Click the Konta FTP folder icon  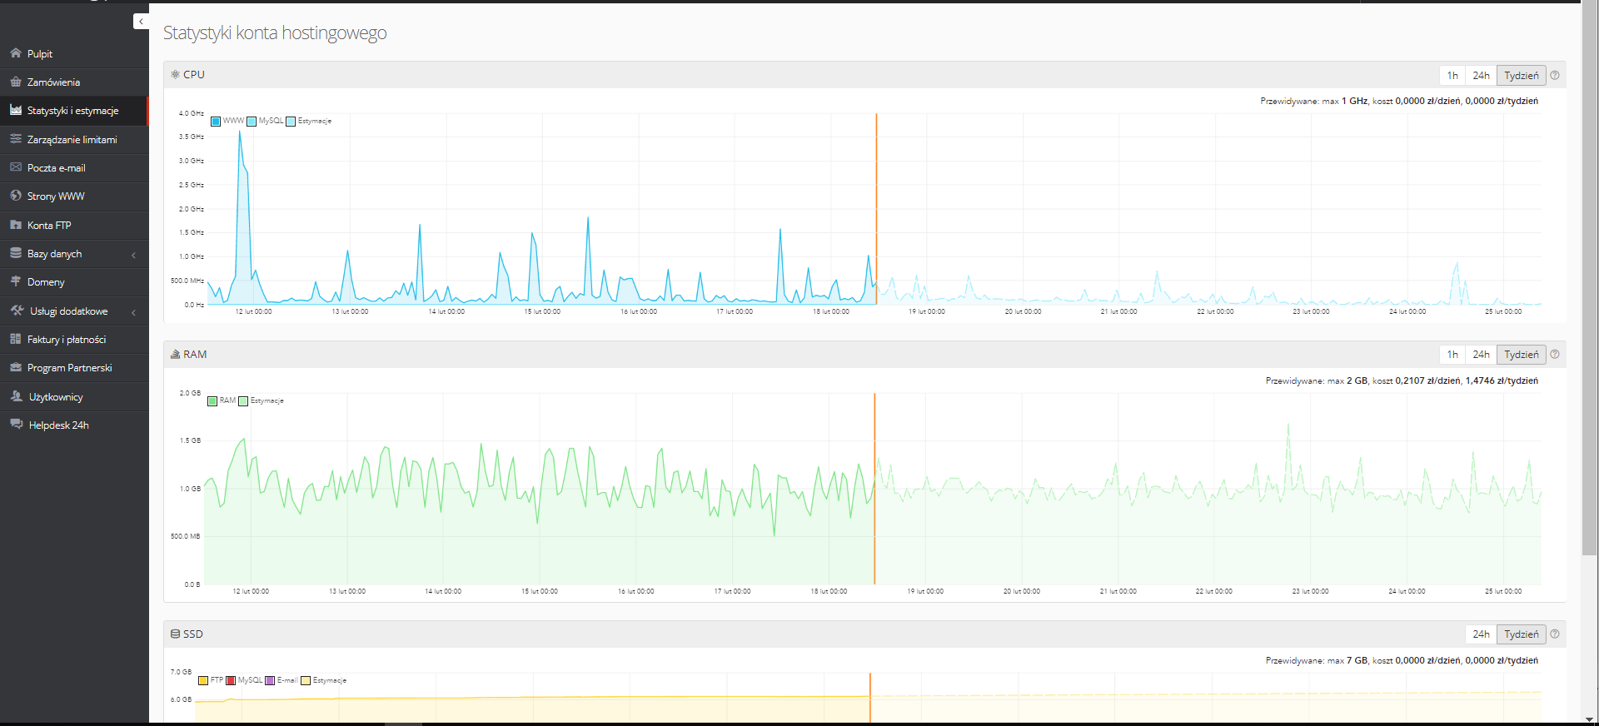pyautogui.click(x=16, y=225)
